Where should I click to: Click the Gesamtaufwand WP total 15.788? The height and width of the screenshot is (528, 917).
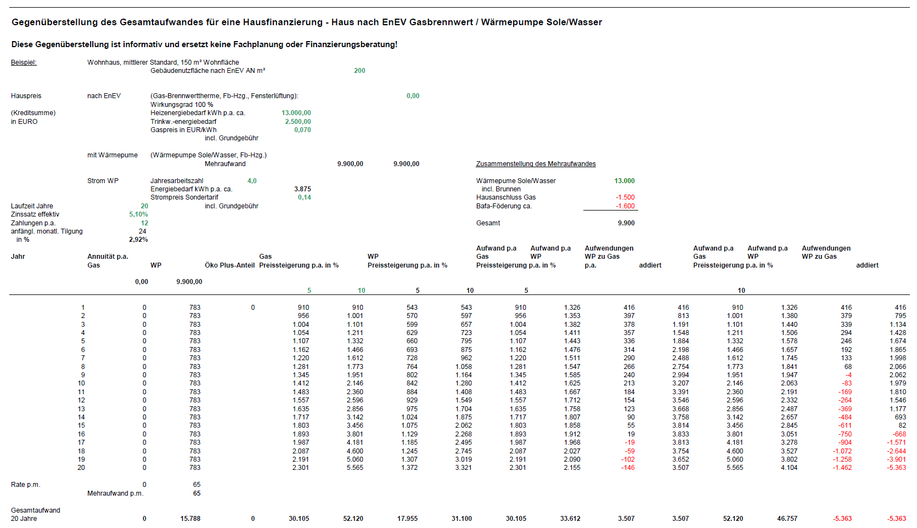pos(192,518)
